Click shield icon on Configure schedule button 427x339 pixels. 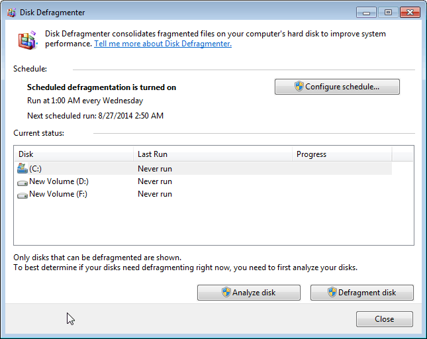coord(299,87)
